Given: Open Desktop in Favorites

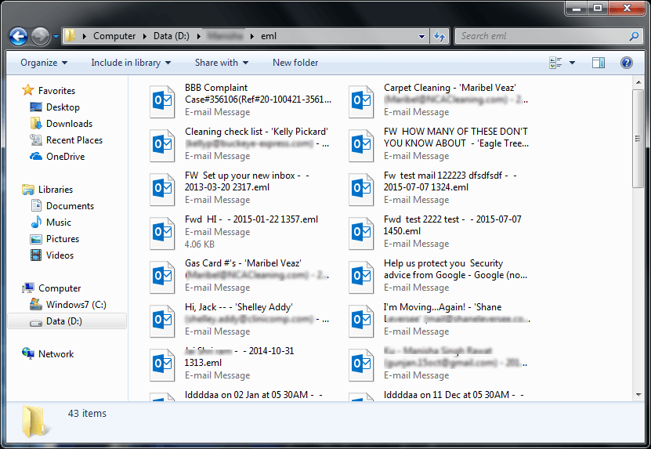Looking at the screenshot, I should pos(55,107).
